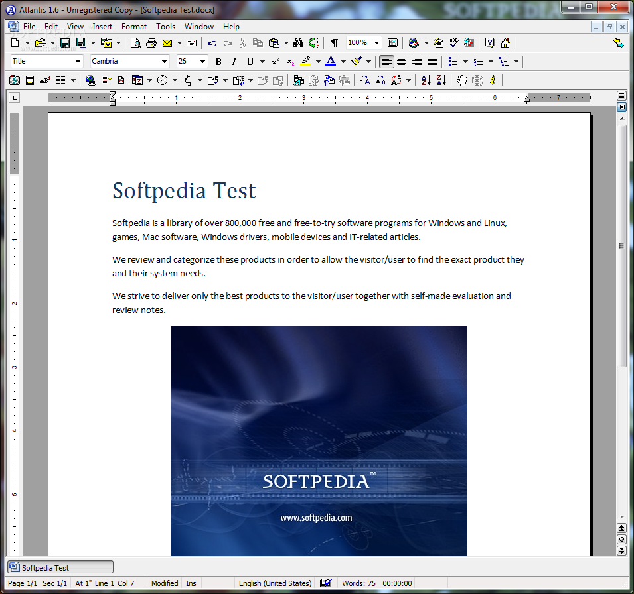Screen dimensions: 634x594
Task: Click the footnote AB1 icon
Action: tap(45, 80)
